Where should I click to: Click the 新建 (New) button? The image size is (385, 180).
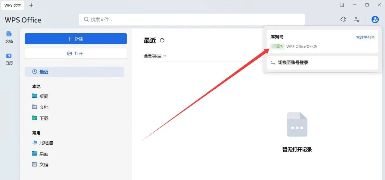[76, 39]
